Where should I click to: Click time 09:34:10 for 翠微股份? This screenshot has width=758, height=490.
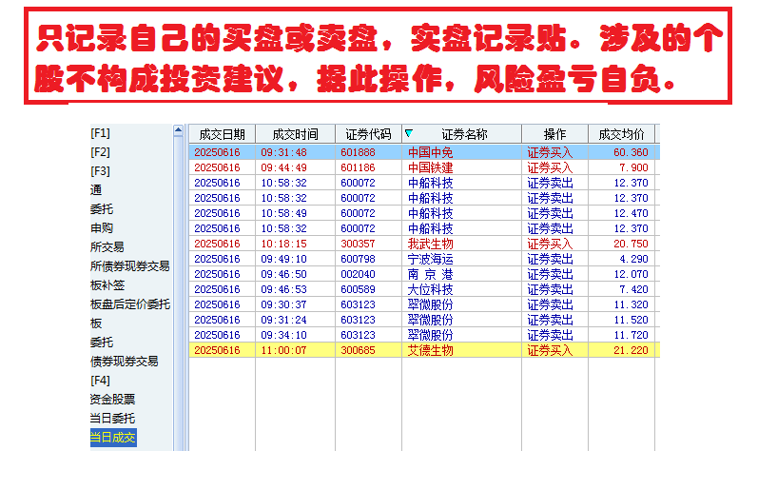pyautogui.click(x=283, y=335)
